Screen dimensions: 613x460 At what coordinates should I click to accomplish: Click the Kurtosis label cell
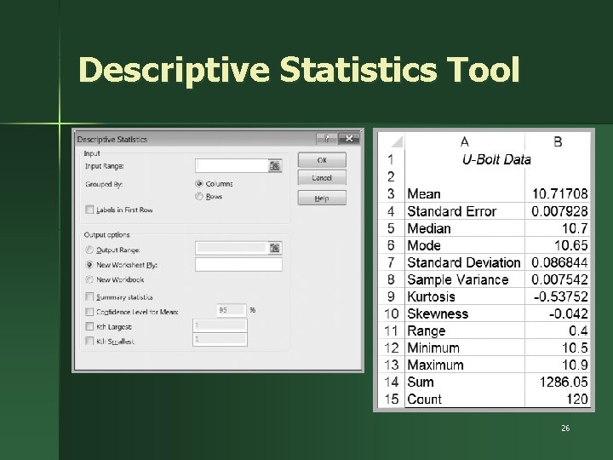pos(465,296)
